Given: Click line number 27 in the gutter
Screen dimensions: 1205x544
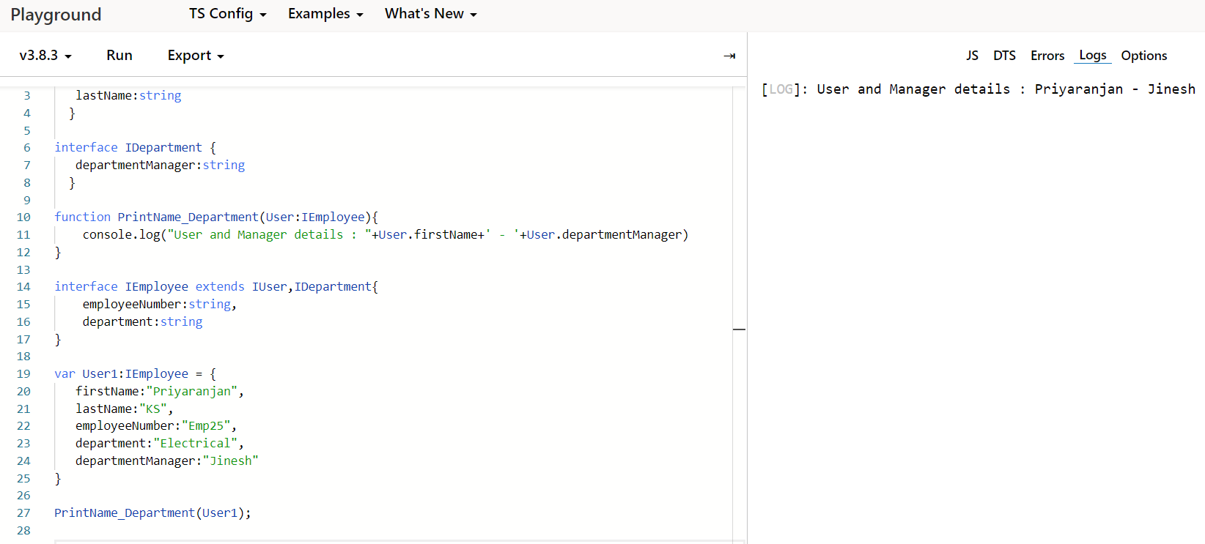Looking at the screenshot, I should pos(23,513).
